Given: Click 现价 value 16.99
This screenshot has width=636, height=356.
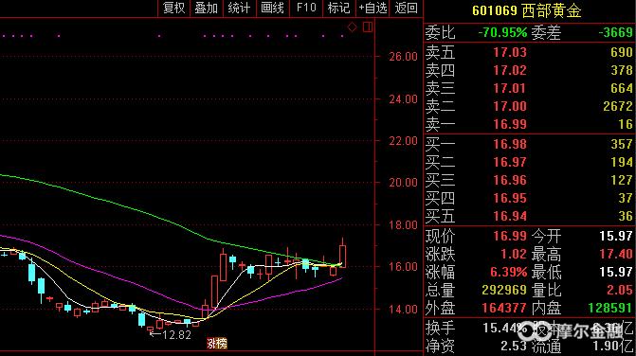Looking at the screenshot, I should pos(509,236).
